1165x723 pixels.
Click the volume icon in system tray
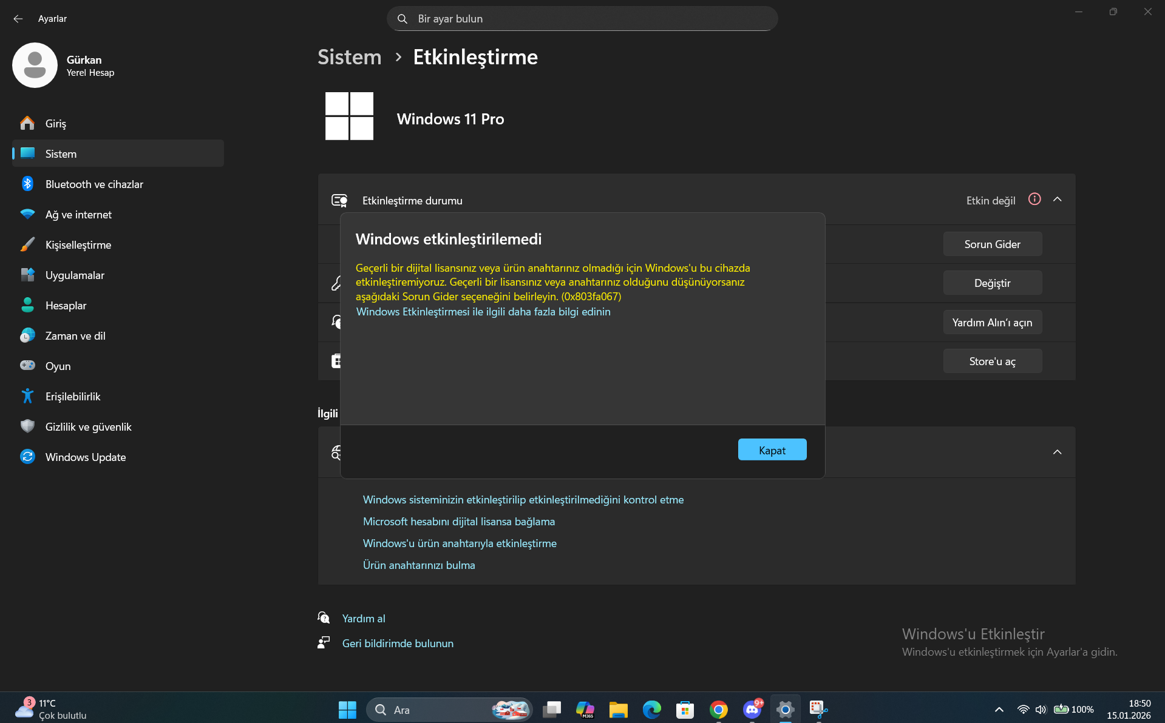(x=1041, y=710)
